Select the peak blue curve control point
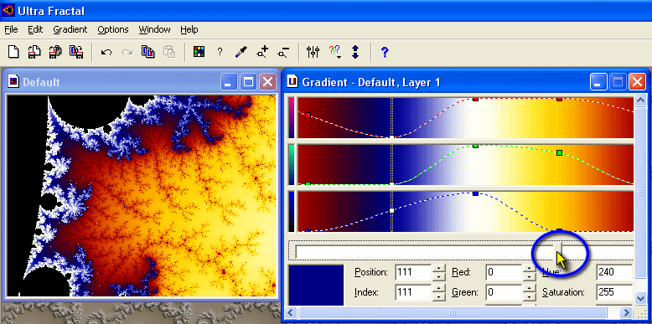 tap(475, 193)
